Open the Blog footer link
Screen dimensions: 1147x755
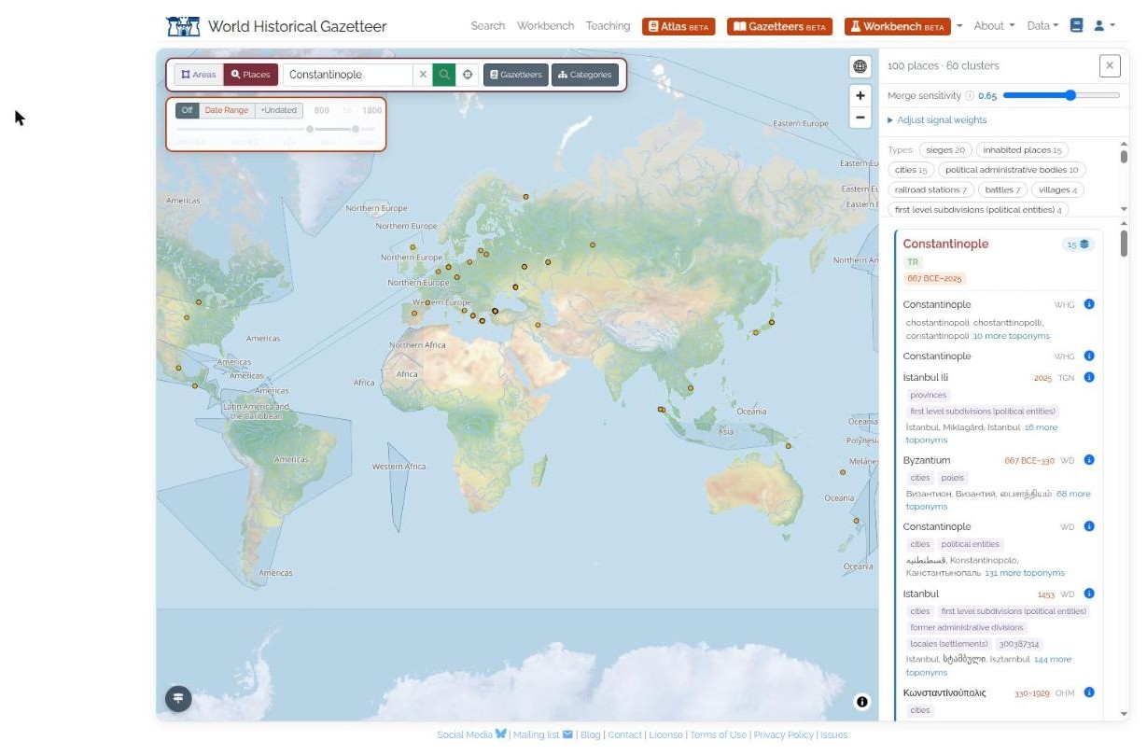(590, 734)
